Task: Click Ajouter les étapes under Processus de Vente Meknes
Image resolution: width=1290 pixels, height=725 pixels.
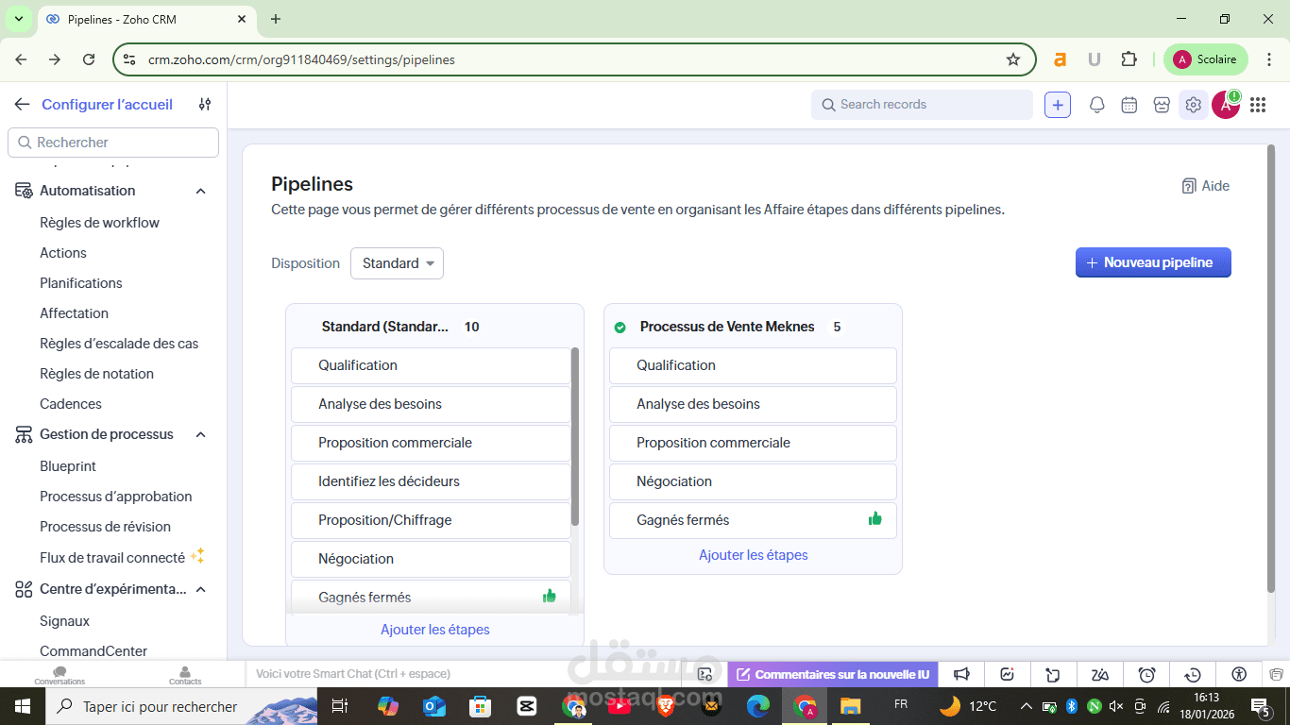Action: click(753, 555)
